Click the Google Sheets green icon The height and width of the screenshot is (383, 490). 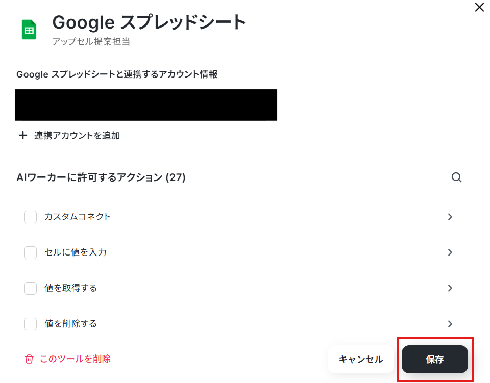click(x=29, y=30)
